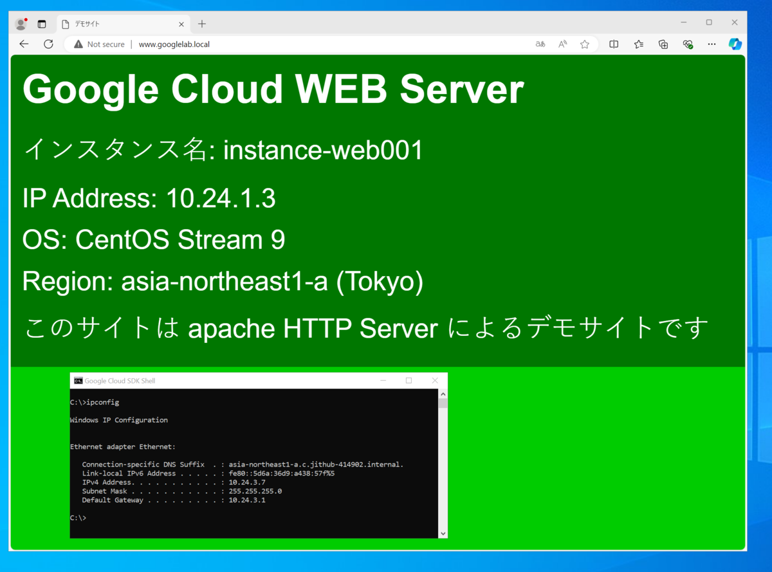Open the tab actions menu icon

click(42, 24)
